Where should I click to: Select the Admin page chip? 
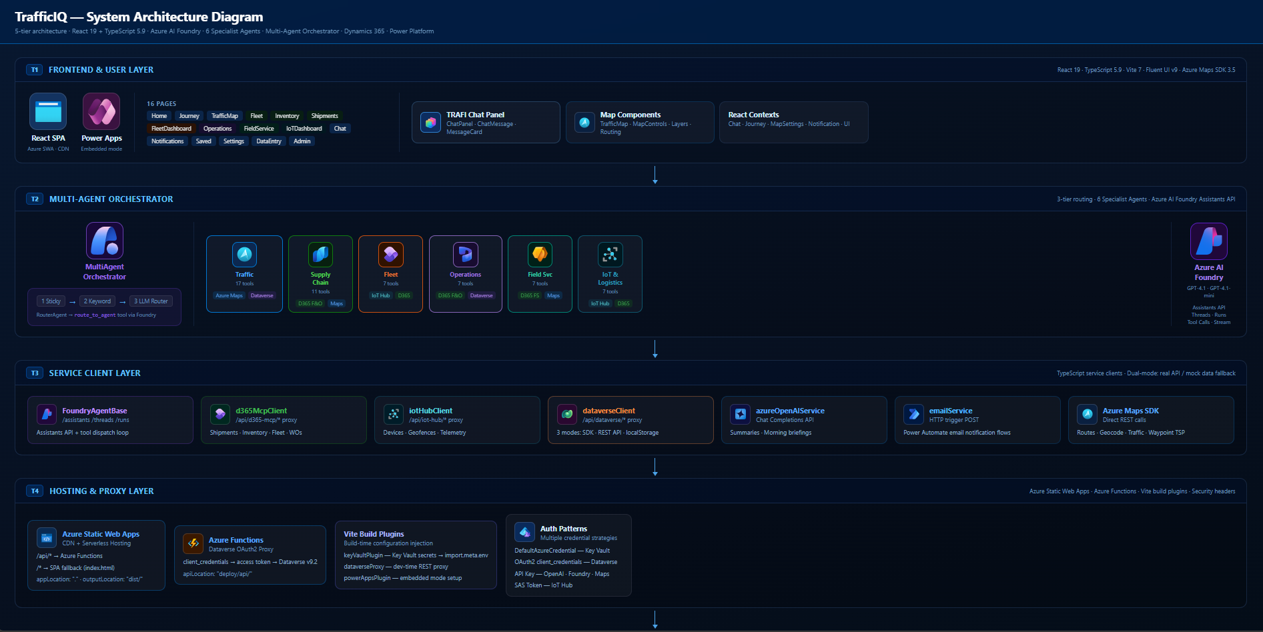tap(302, 141)
